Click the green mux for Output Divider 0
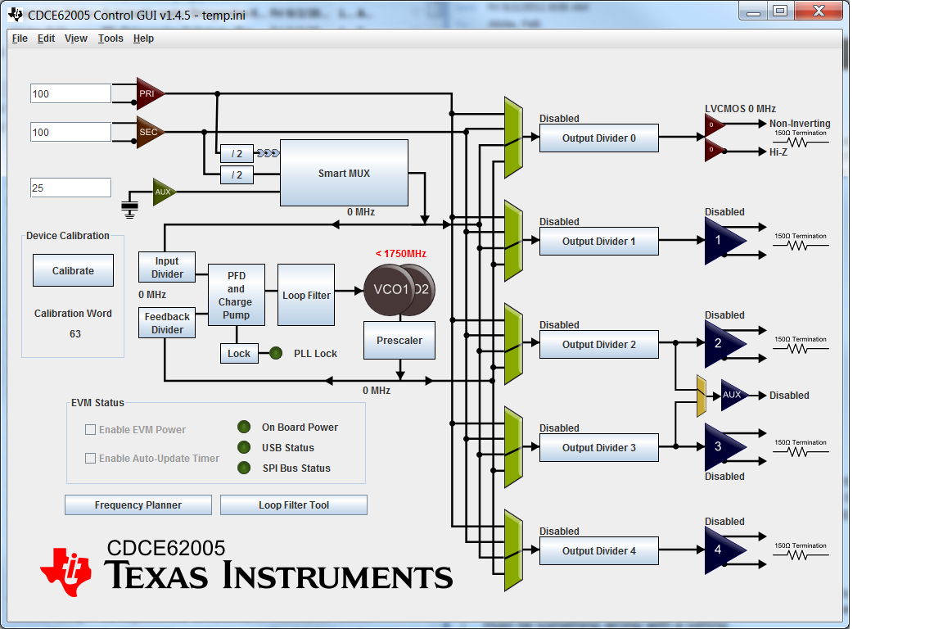 click(x=513, y=138)
